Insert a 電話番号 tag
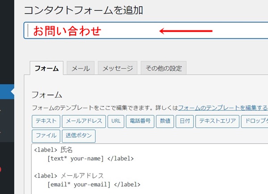This screenshot has height=194, width=268. pyautogui.click(x=140, y=121)
